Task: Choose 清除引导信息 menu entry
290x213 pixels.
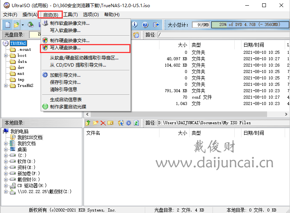Action: point(86,90)
